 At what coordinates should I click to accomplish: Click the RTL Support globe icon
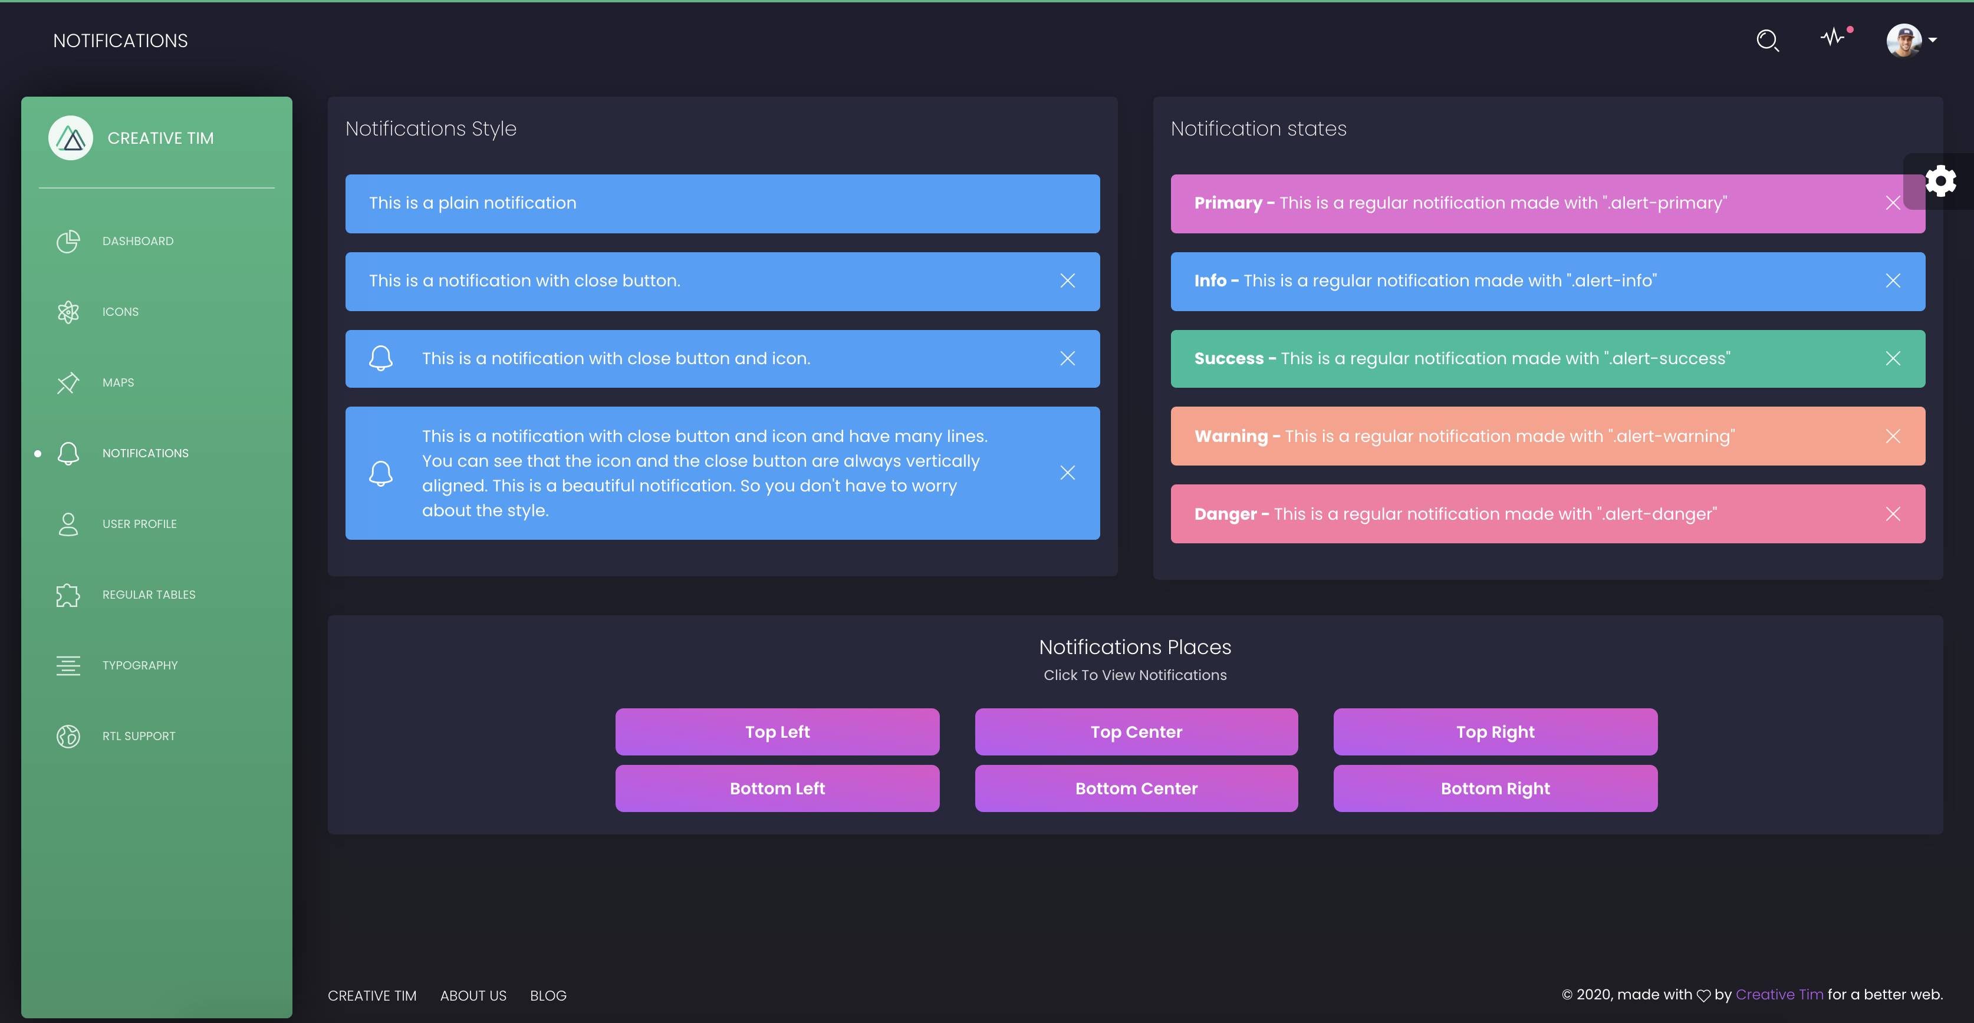[x=68, y=736]
